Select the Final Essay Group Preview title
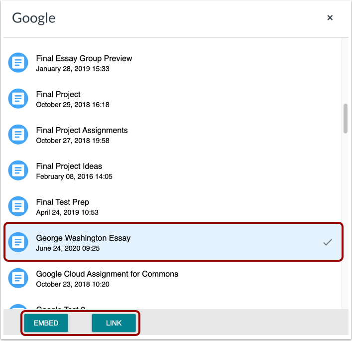The image size is (352, 341). point(84,58)
